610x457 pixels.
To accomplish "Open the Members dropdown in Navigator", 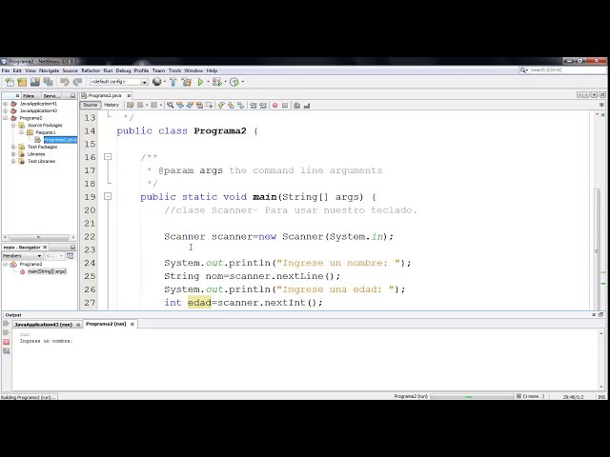I will (x=22, y=256).
